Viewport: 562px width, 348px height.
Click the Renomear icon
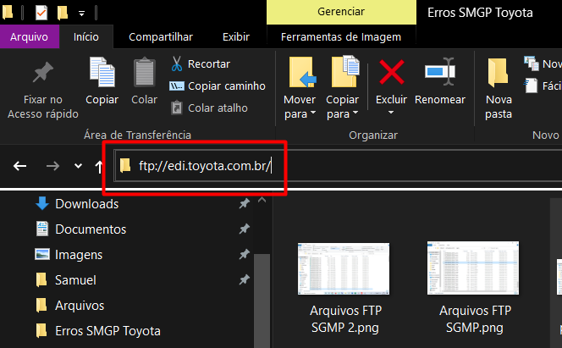(440, 72)
